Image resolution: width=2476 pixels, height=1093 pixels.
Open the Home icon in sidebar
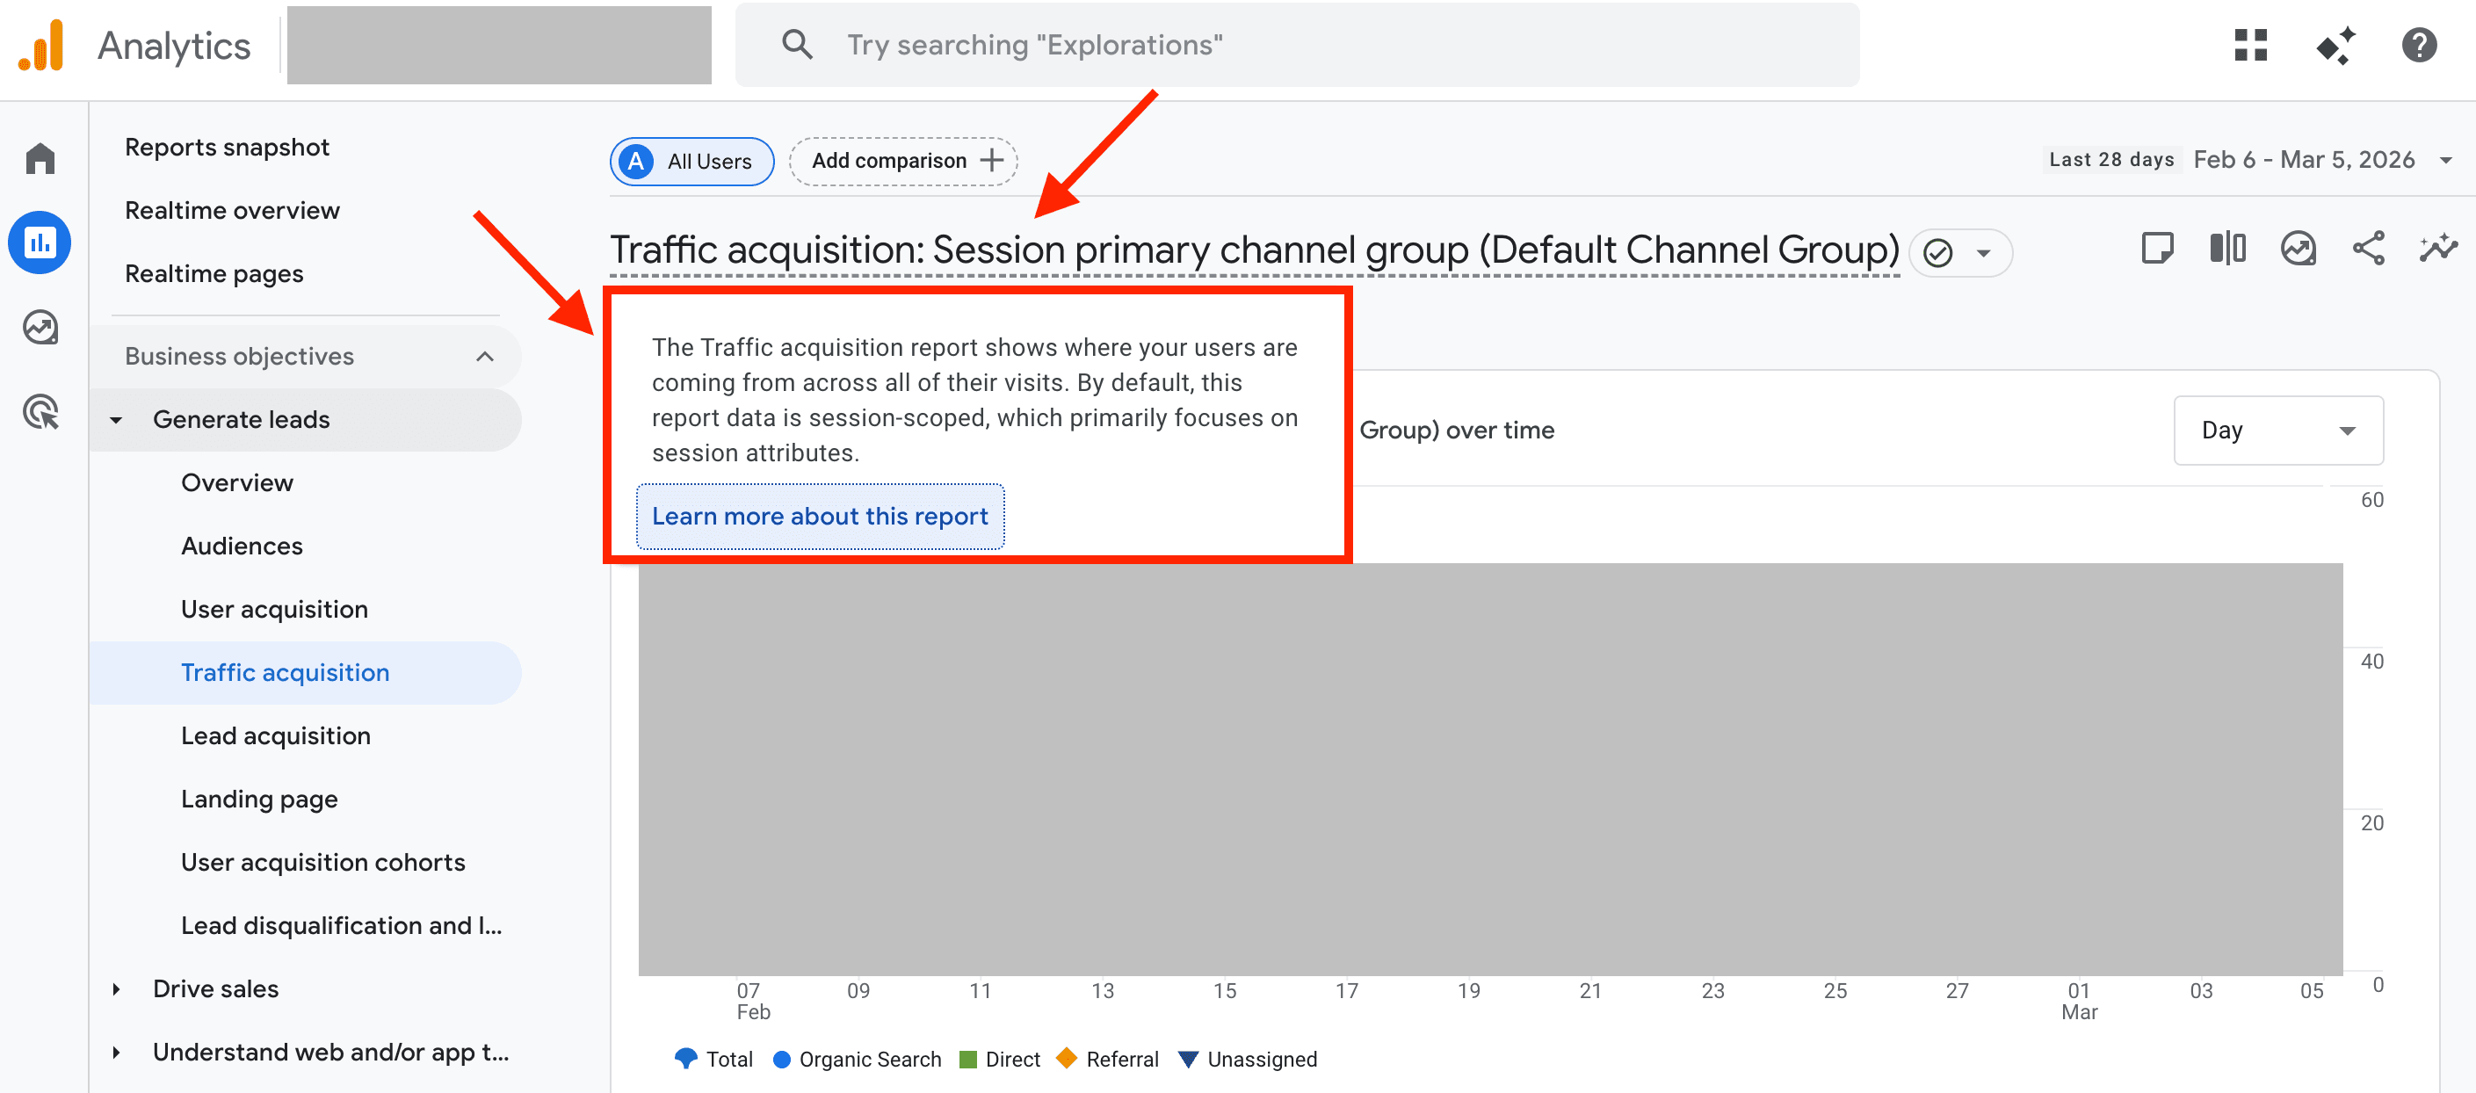[40, 159]
